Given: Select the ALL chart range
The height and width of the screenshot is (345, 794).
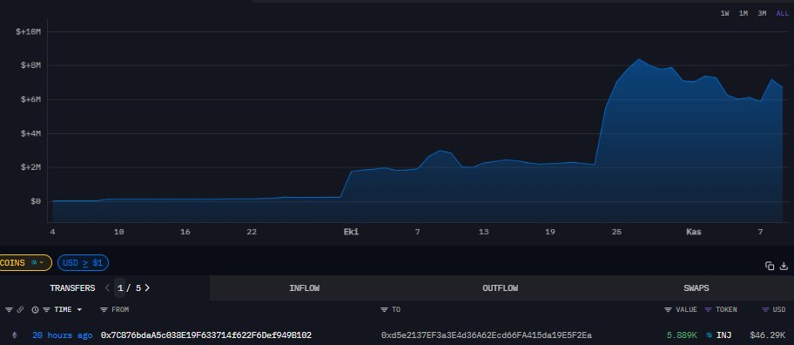Looking at the screenshot, I should tap(783, 14).
